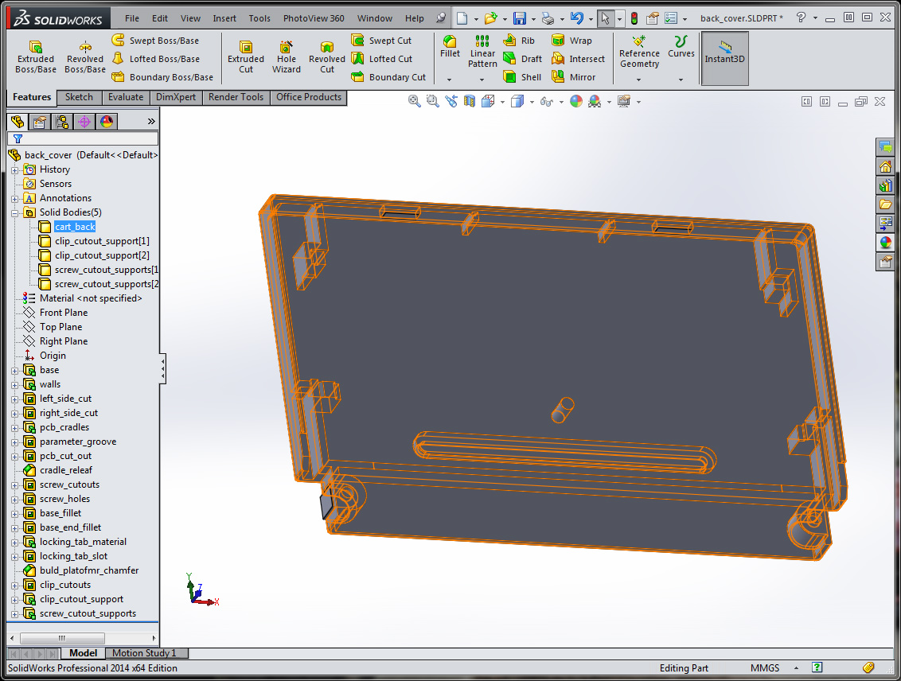This screenshot has height=681, width=901.
Task: Click the feature tree horizontal scrollbar
Action: 62,638
